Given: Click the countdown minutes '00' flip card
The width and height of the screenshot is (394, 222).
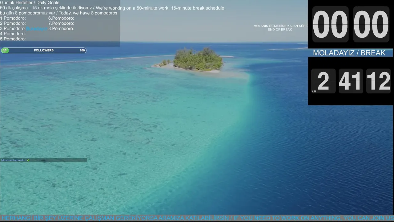Looking at the screenshot, I should [x=330, y=24].
